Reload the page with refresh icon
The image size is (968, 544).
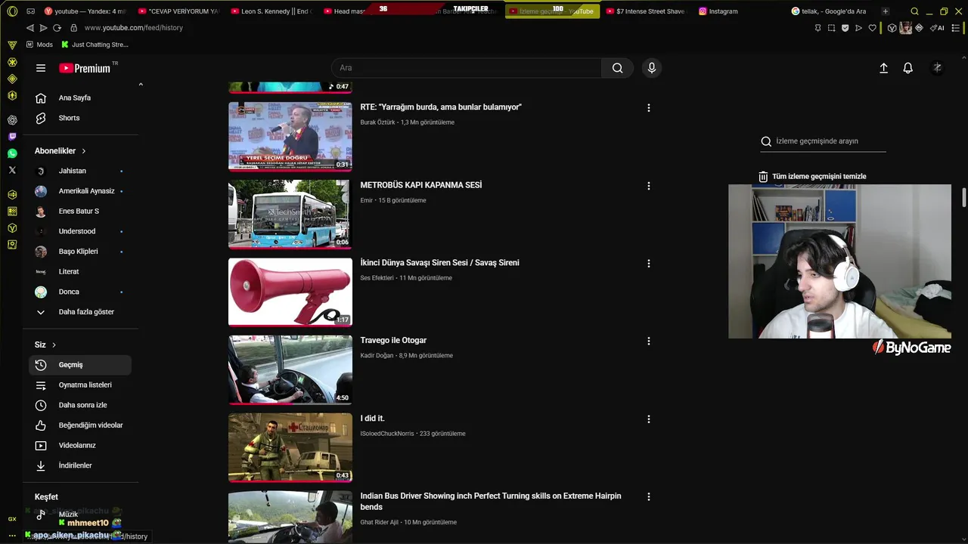pos(57,28)
